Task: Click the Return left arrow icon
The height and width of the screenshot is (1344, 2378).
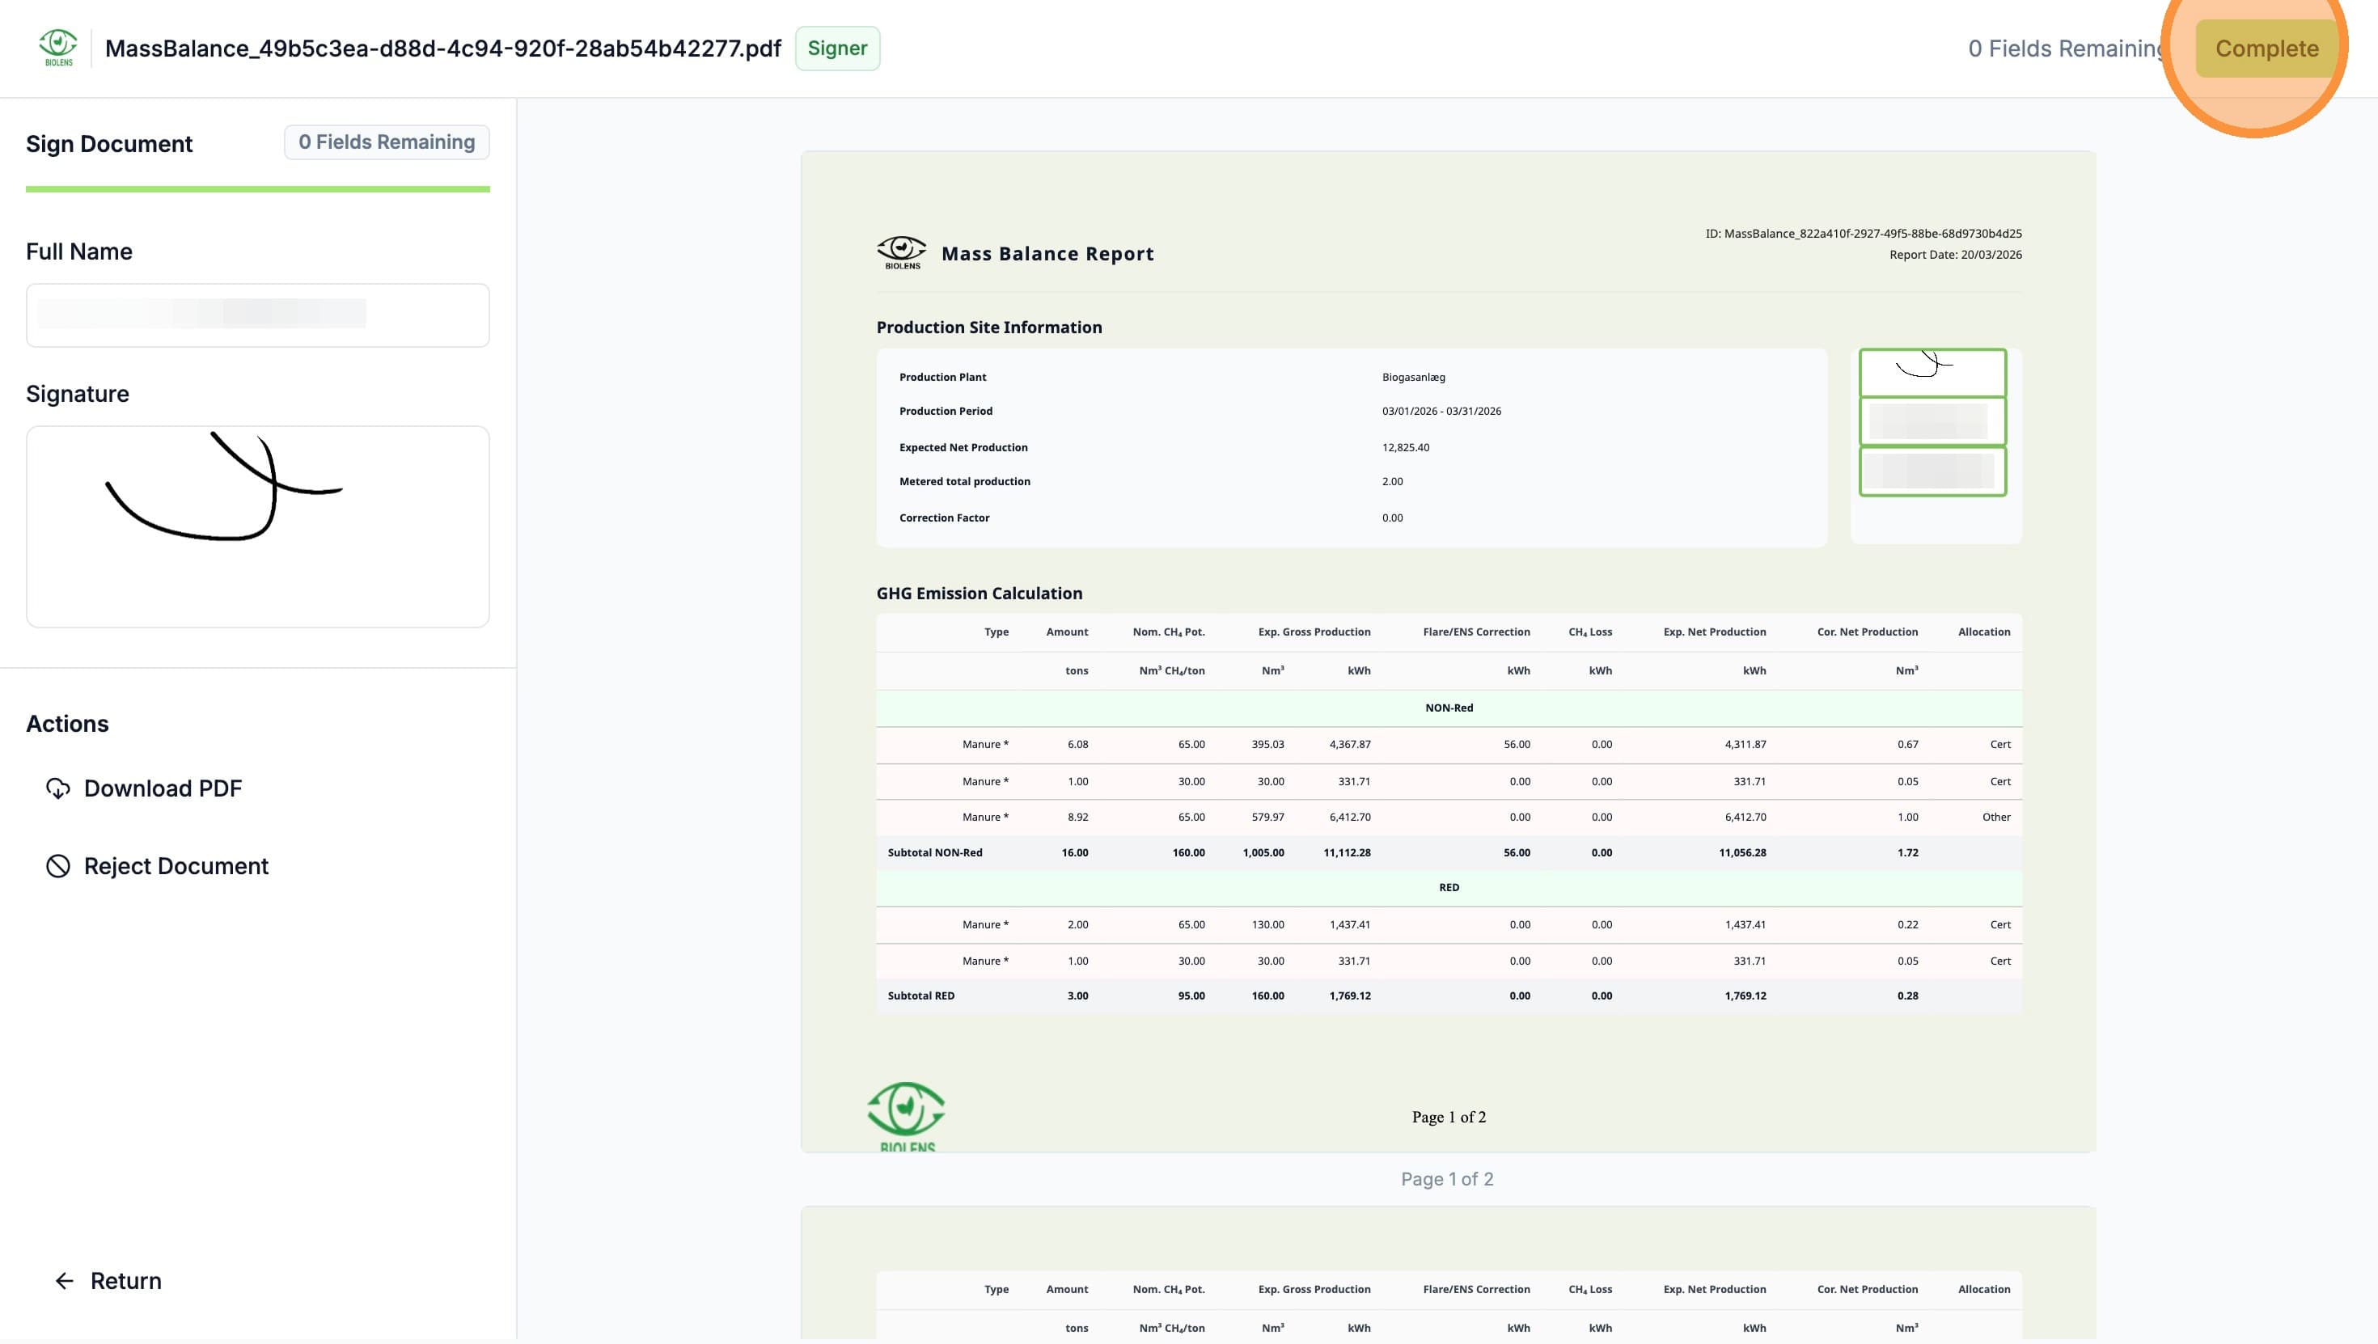Action: (x=65, y=1281)
